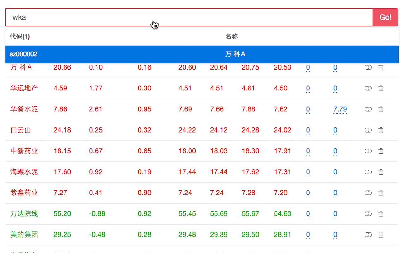
Task: Edit second editable 0 in 万达院线 row
Action: 335,214
